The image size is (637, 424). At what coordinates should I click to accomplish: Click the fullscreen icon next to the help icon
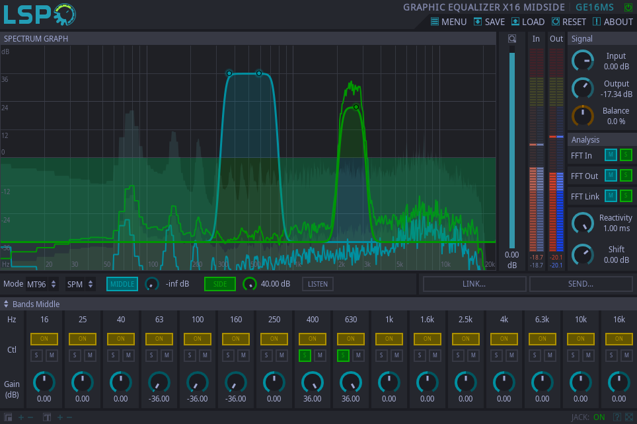(629, 417)
